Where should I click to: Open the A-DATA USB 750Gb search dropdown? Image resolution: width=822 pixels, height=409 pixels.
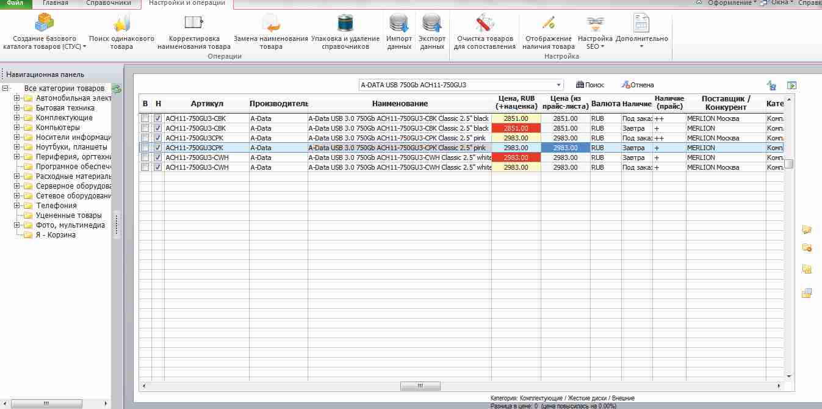point(559,85)
